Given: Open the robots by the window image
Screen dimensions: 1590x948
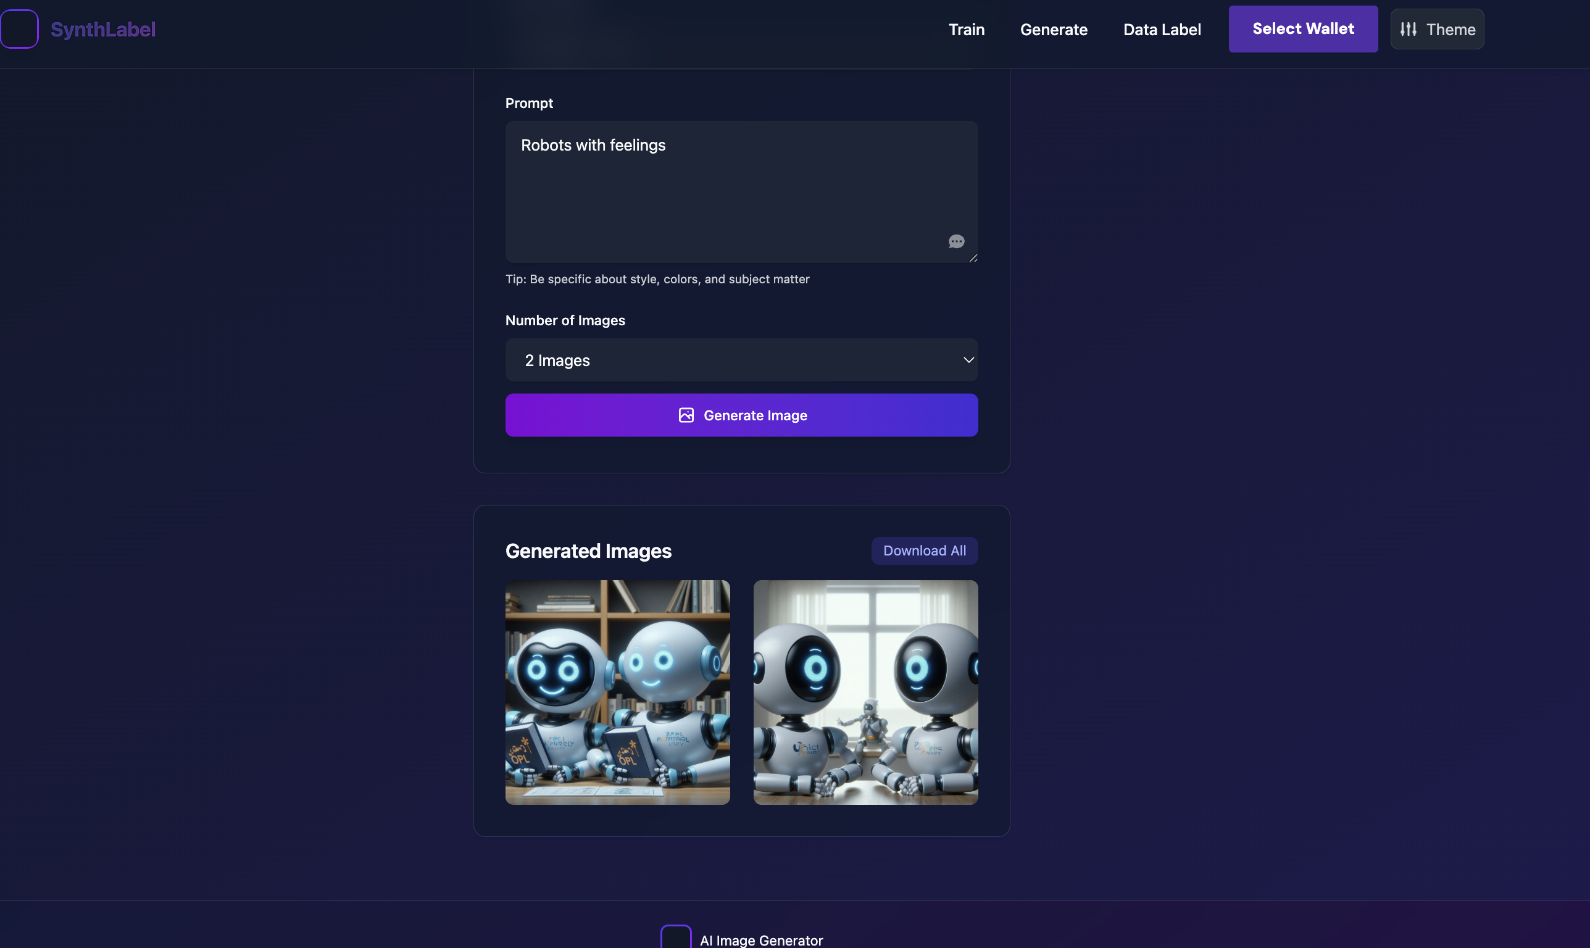Looking at the screenshot, I should pos(865,692).
